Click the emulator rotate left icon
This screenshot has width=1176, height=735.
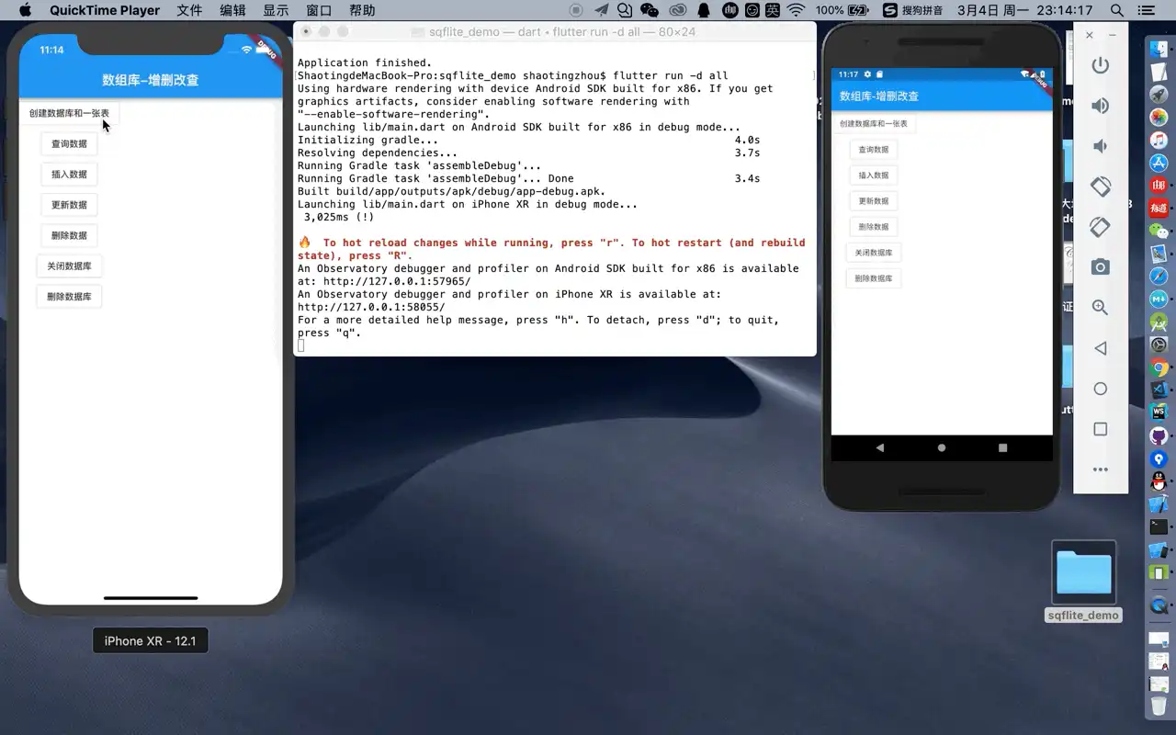click(1100, 187)
